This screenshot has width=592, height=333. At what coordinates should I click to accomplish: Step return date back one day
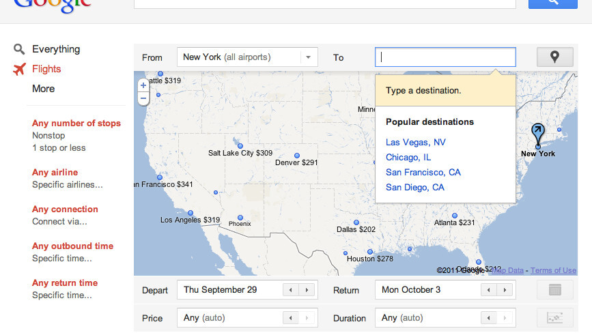coord(489,290)
